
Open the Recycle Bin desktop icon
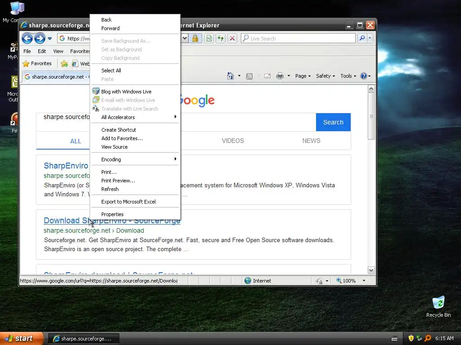(438, 306)
